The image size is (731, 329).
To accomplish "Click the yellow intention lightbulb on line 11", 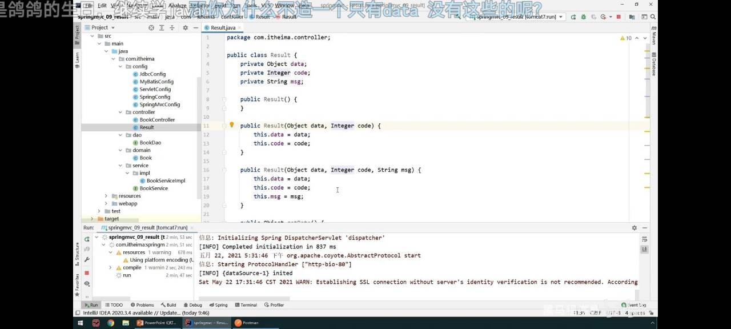I will point(232,125).
